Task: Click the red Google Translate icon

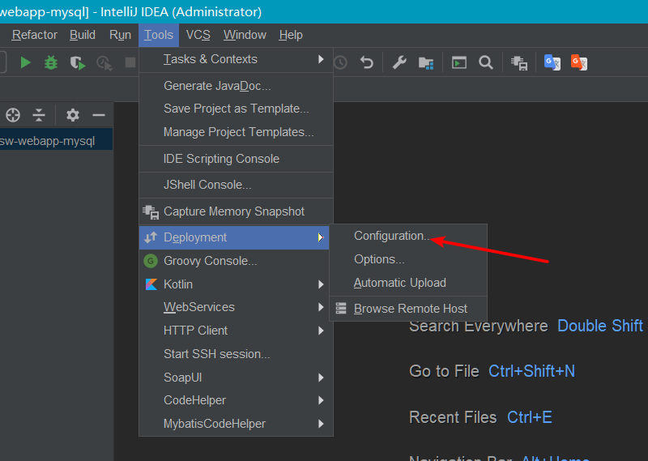Action: pos(578,62)
